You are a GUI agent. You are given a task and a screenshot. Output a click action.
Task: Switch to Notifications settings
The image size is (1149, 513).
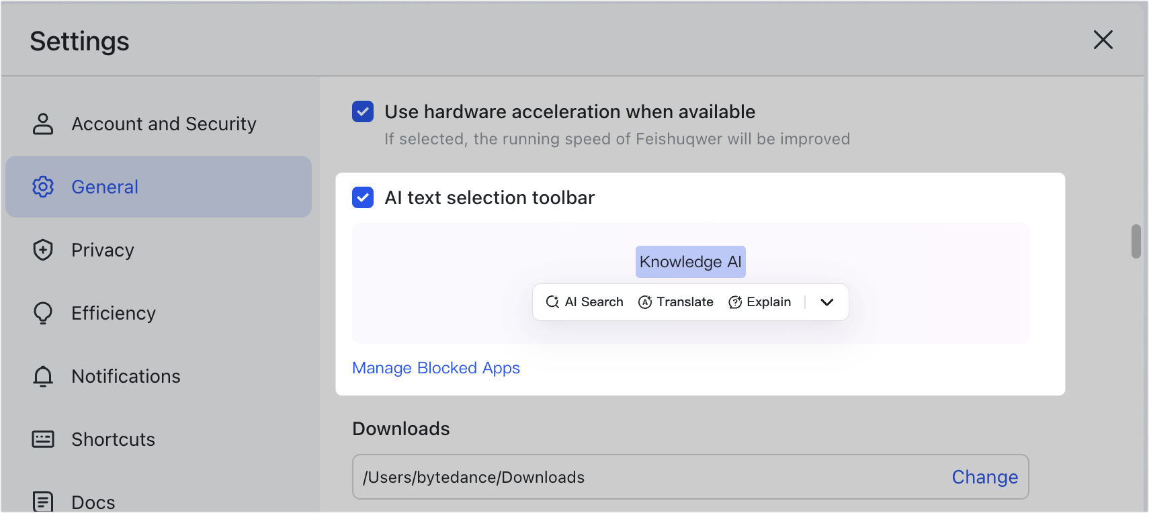click(159, 376)
